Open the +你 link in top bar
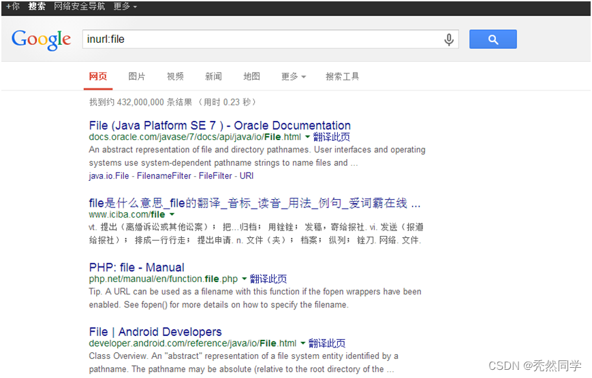Viewport: 592px width, 378px height. (13, 6)
